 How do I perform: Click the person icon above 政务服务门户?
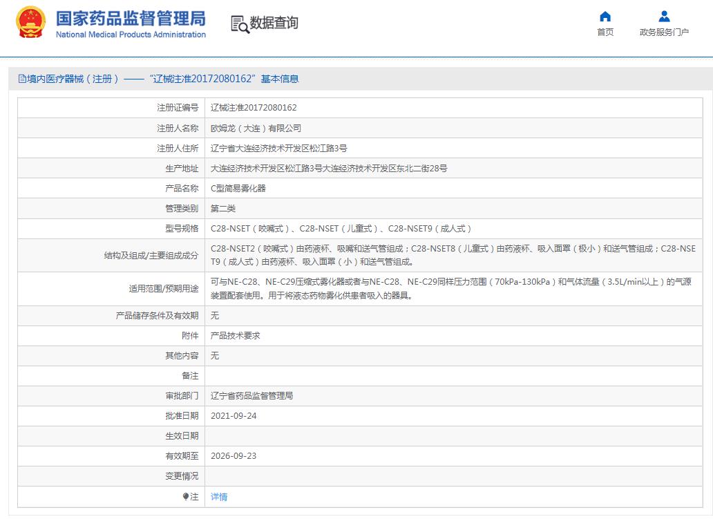(x=663, y=17)
